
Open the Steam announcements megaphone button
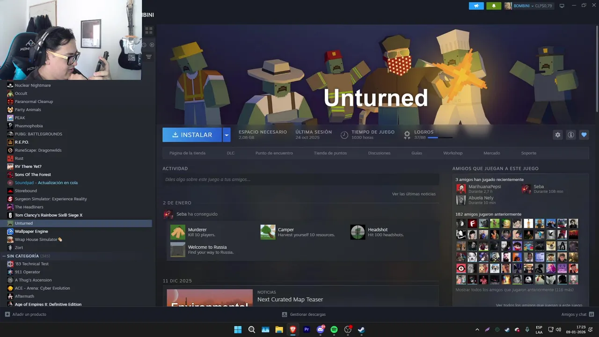[476, 6]
